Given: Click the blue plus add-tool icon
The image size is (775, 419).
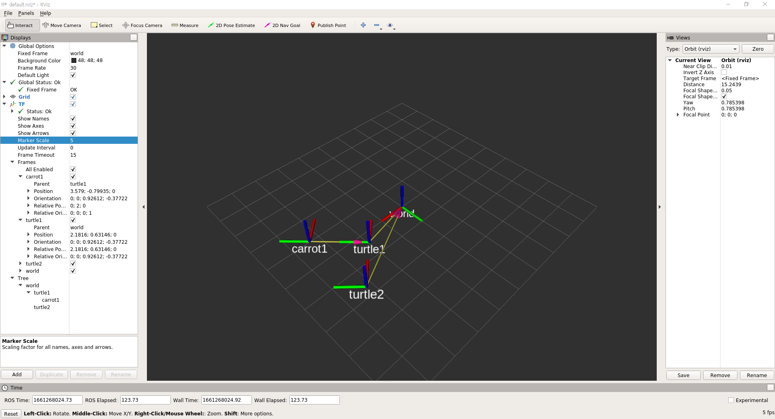Looking at the screenshot, I should coord(363,25).
